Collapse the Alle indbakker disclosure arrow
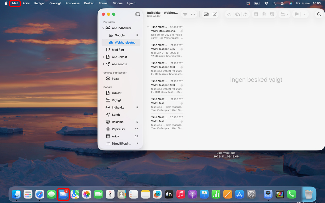Viewport: 325px width, 203px height. pos(103,28)
